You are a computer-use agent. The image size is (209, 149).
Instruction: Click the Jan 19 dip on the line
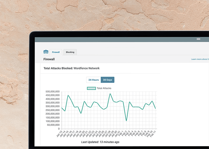[81, 113]
